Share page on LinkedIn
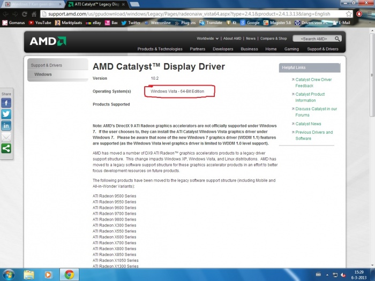This screenshot has height=281, width=375. click(6, 126)
